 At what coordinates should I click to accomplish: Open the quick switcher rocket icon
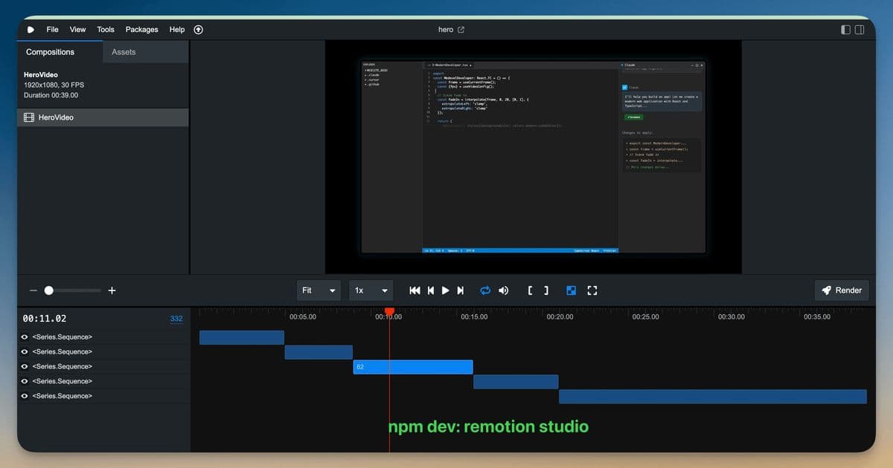pos(198,30)
